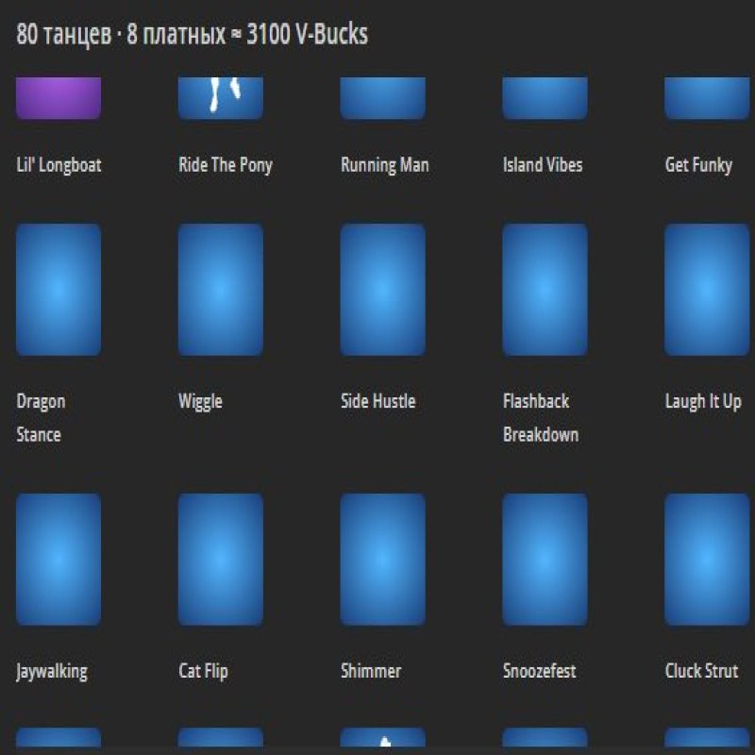Click the Laugh It Up thumbnail
Screen dimensions: 755x755
pos(707,290)
